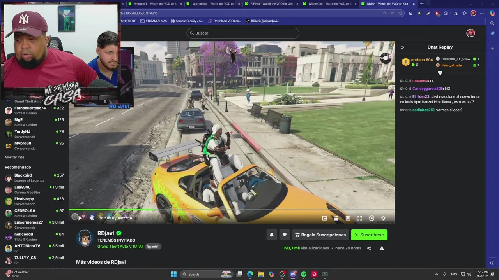
Task: Open Blackbird channel in Recomendado
Action: 34,178
